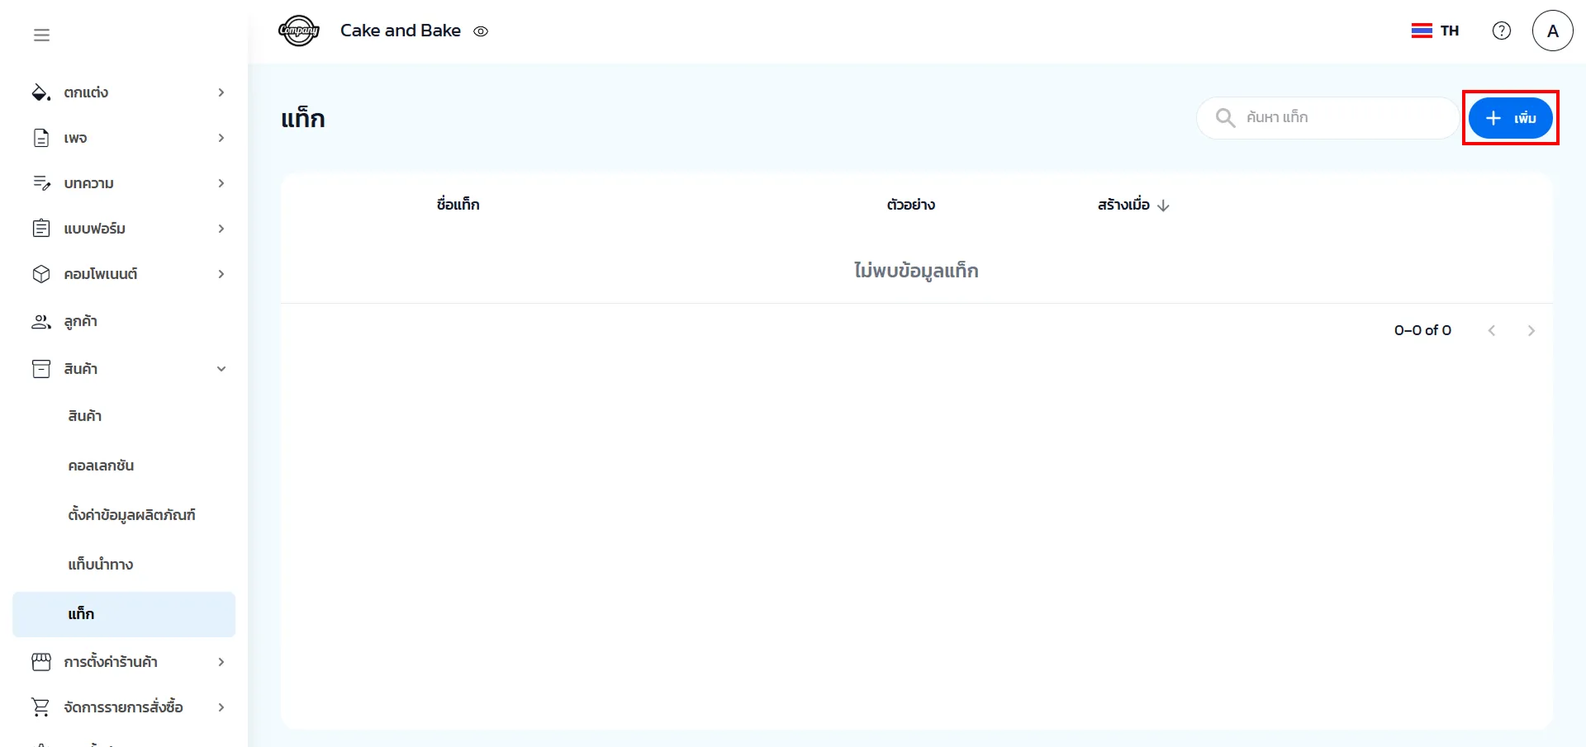This screenshot has width=1586, height=747.
Task: Click the Cake and Bake company logo
Action: click(299, 31)
